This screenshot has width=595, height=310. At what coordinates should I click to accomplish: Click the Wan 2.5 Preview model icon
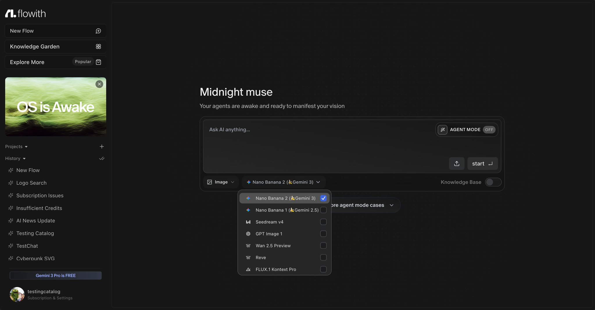pyautogui.click(x=248, y=246)
